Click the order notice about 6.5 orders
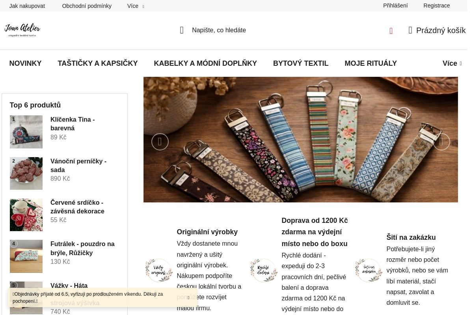473x315 pixels. pyautogui.click(x=102, y=298)
